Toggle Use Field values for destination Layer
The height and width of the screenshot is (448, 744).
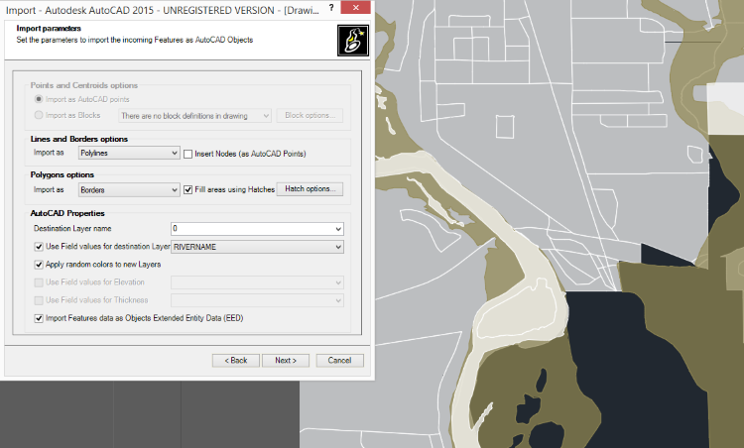point(39,247)
